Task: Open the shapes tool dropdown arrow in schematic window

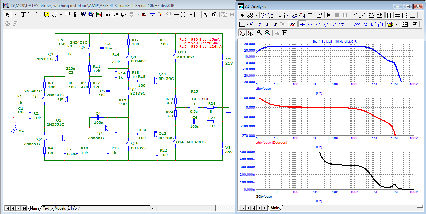Action: 61,15
